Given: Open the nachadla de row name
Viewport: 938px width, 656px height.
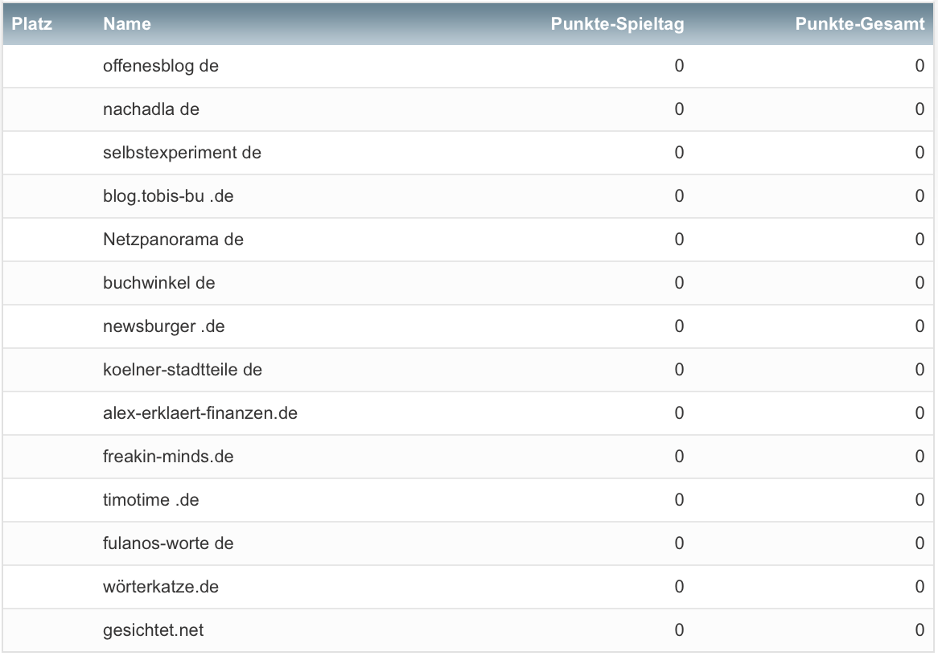Looking at the screenshot, I should click(x=151, y=109).
